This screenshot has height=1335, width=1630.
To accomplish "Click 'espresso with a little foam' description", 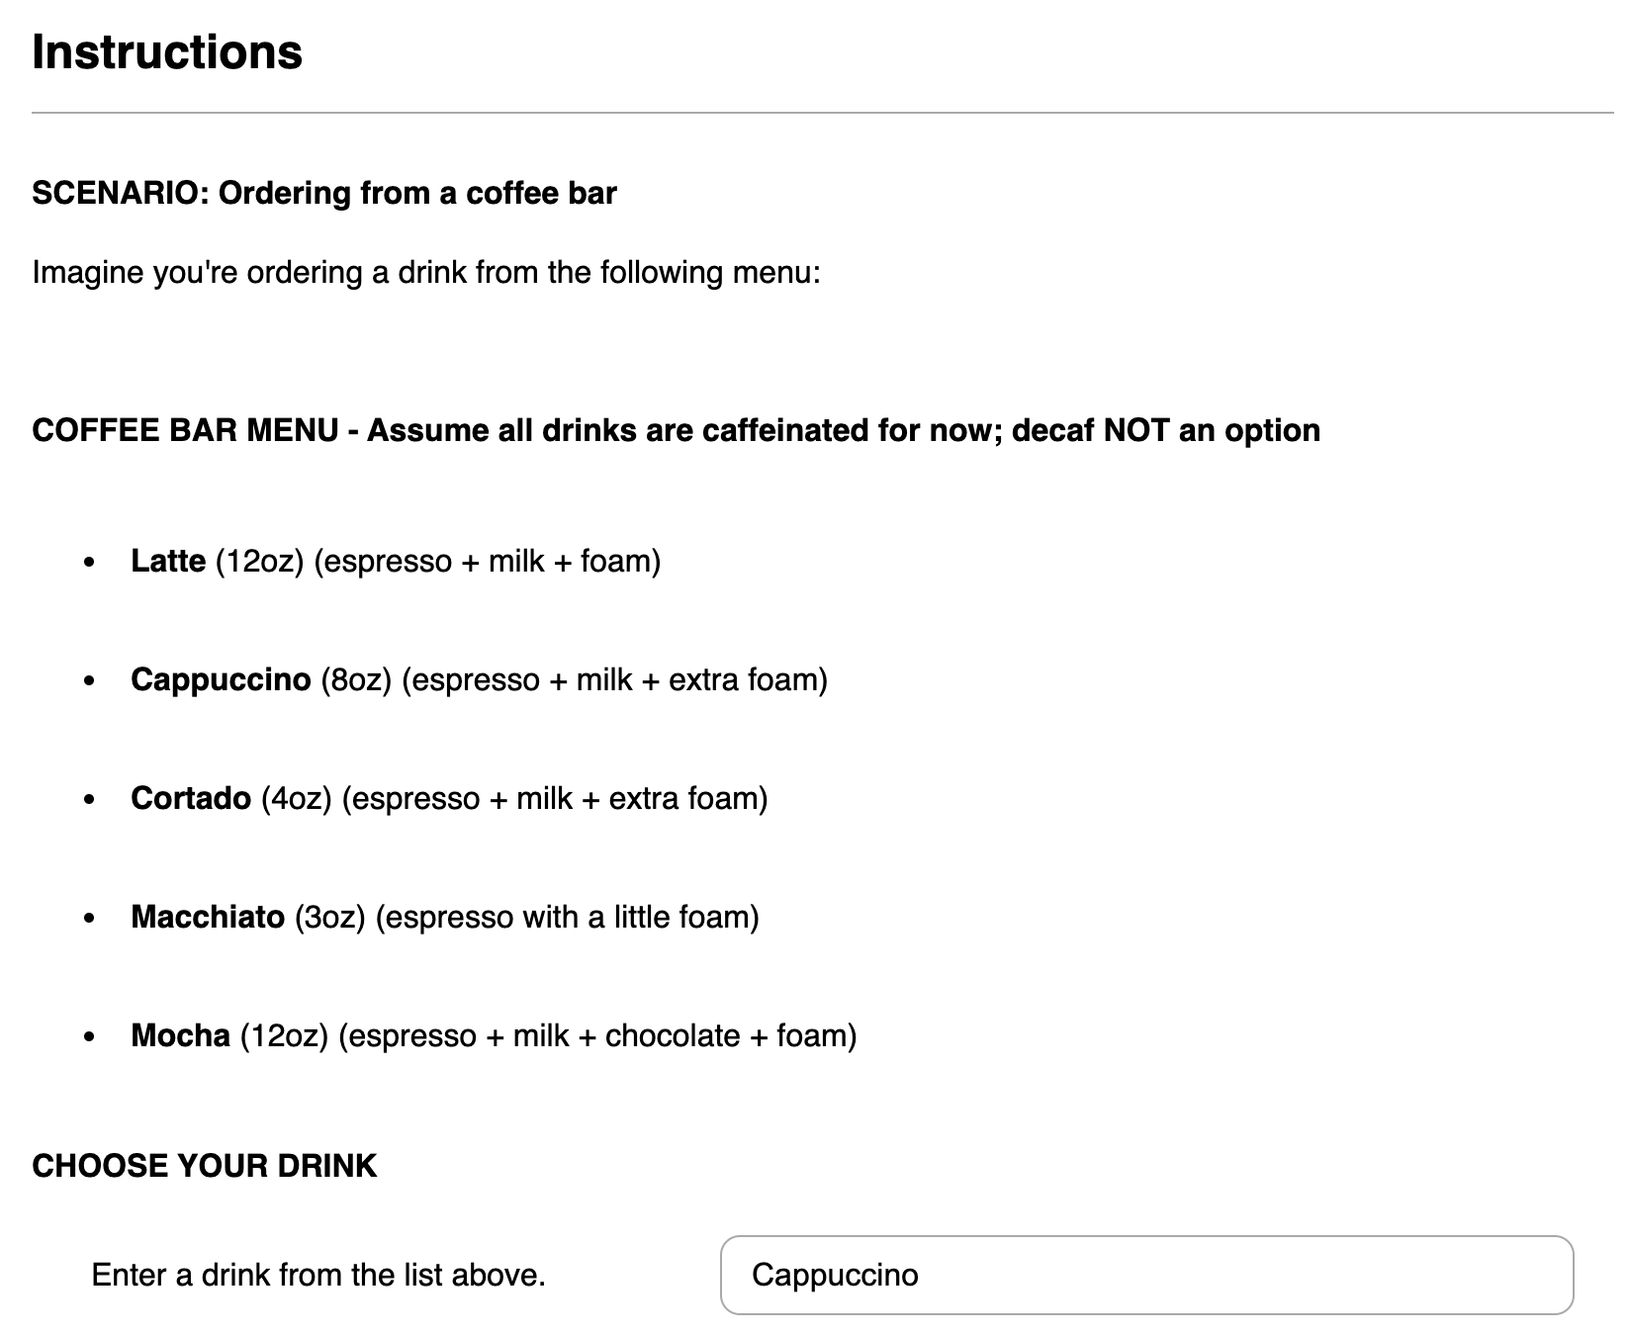I will click(x=567, y=917).
